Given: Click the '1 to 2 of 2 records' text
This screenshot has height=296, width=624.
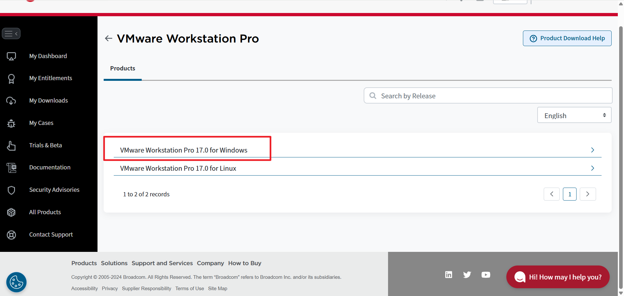Looking at the screenshot, I should (146, 194).
